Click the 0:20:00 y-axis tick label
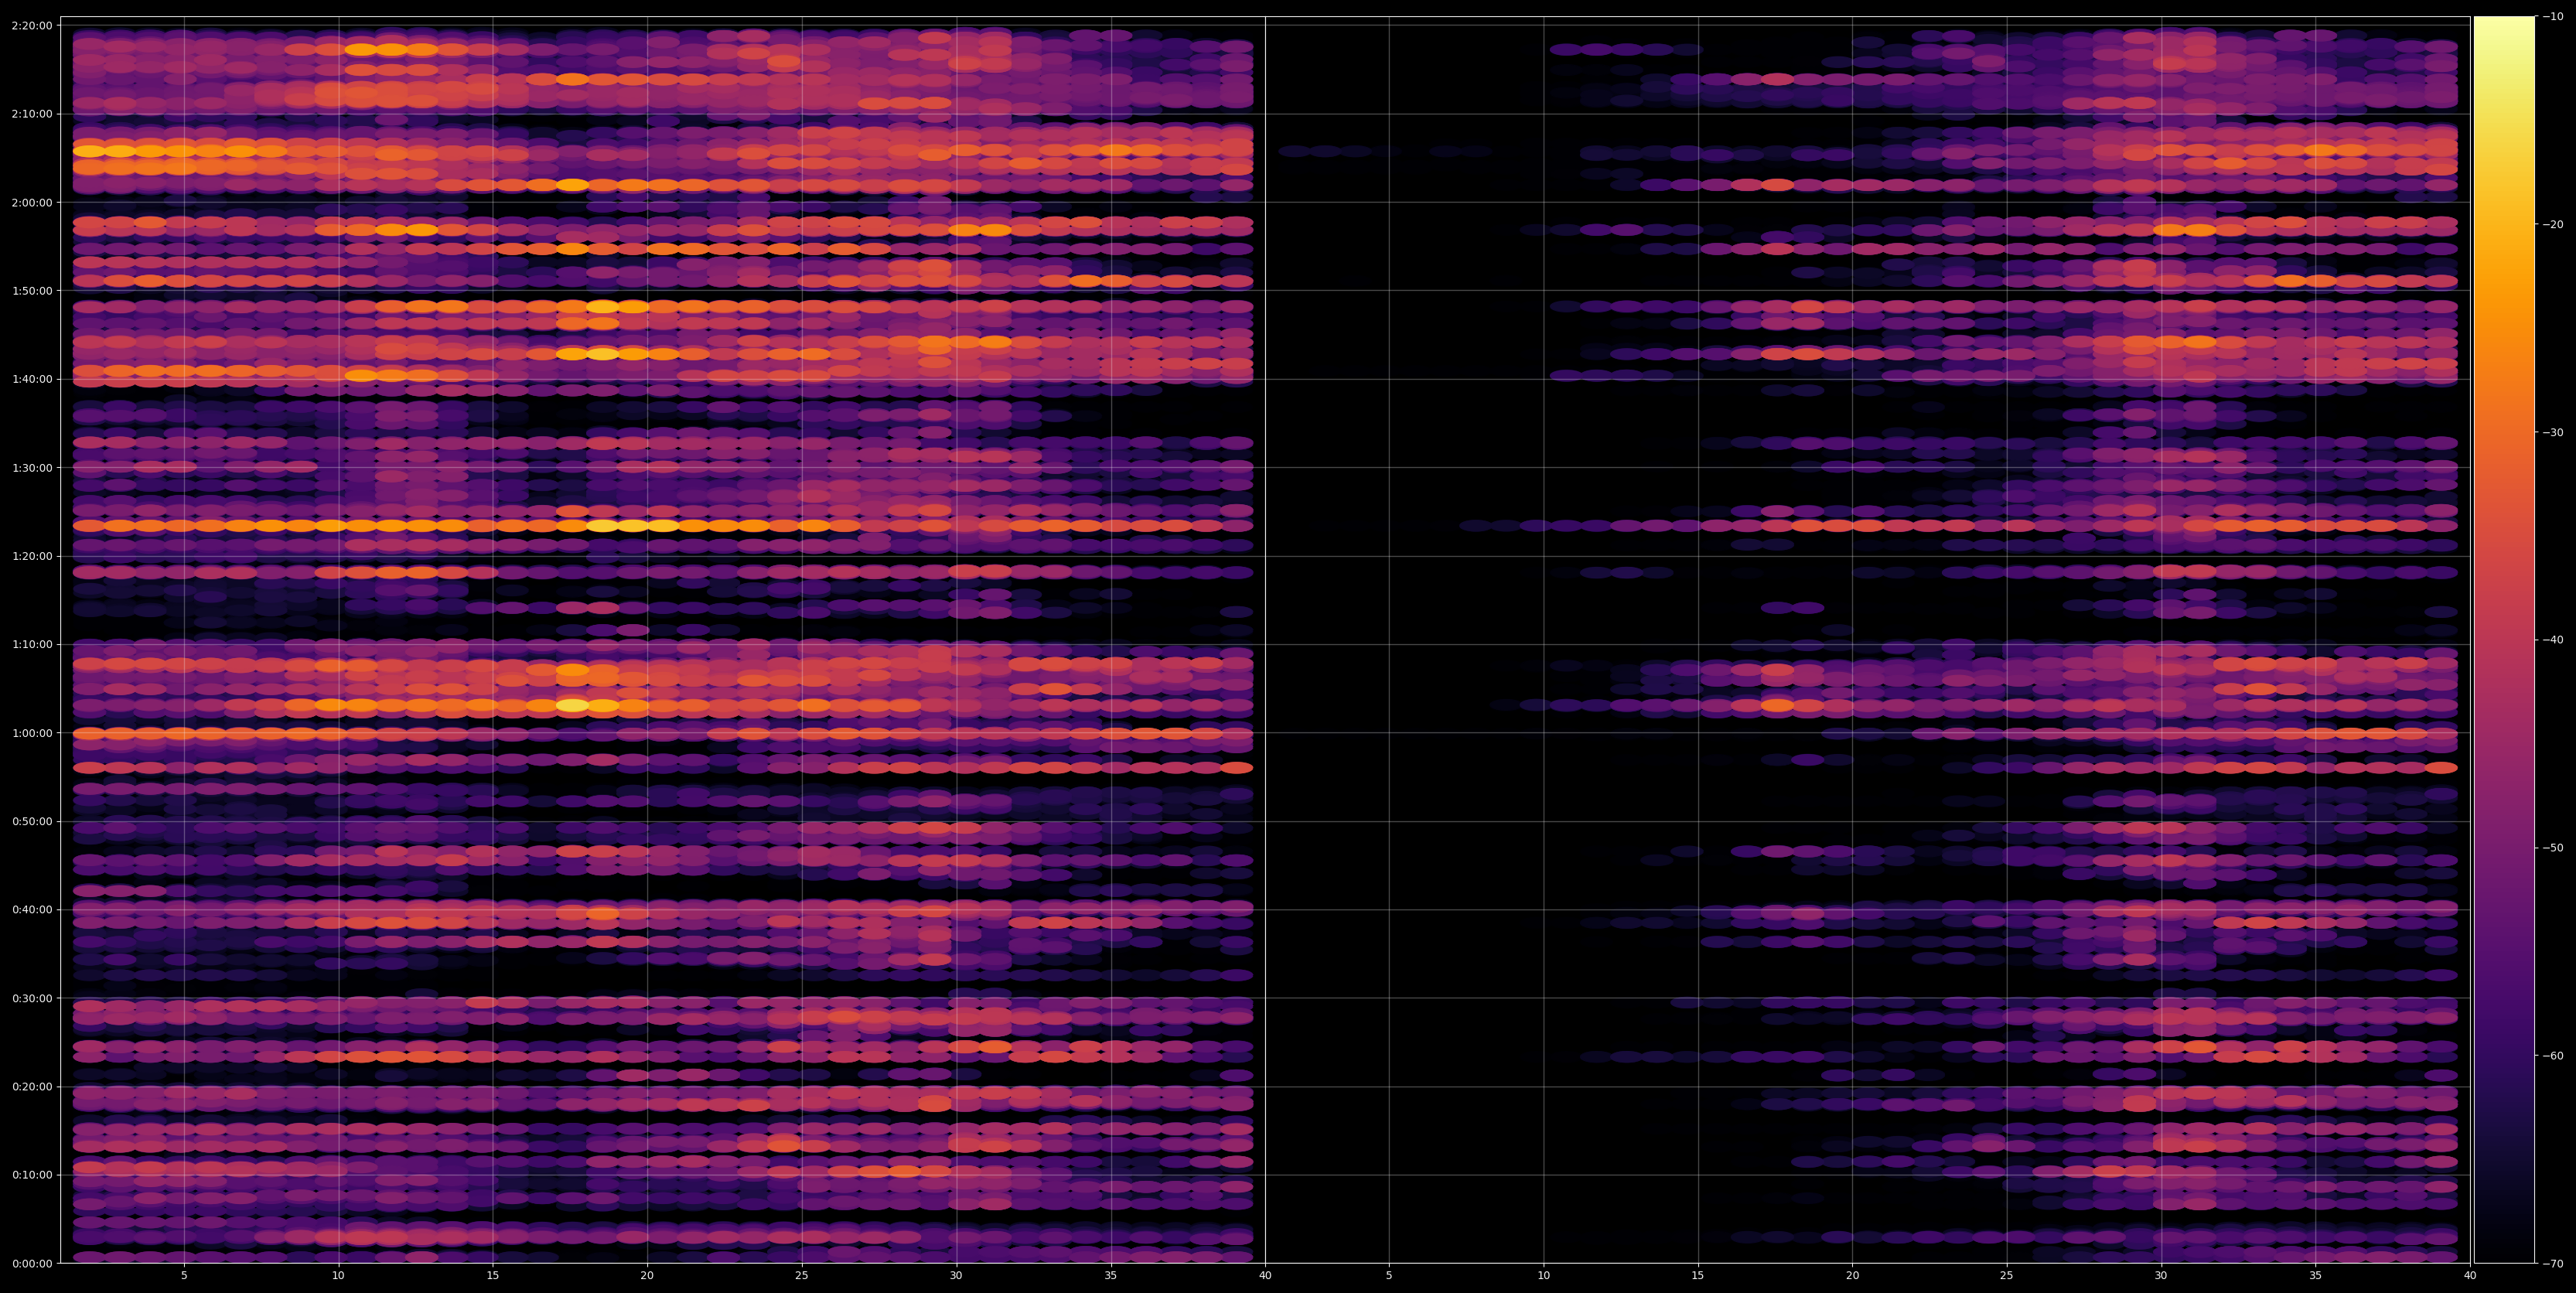The height and width of the screenshot is (1293, 2576). 31,1087
